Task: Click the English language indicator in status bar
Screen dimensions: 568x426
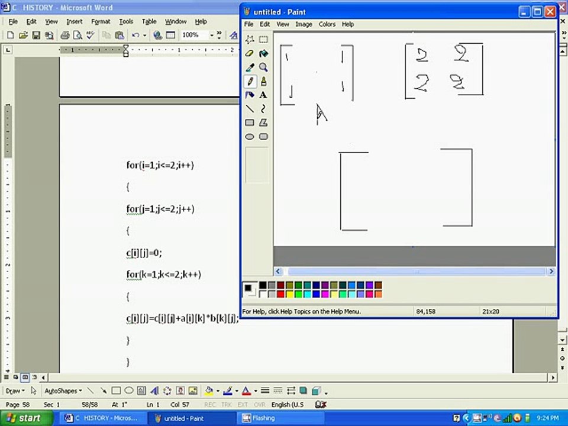Action: 288,405
